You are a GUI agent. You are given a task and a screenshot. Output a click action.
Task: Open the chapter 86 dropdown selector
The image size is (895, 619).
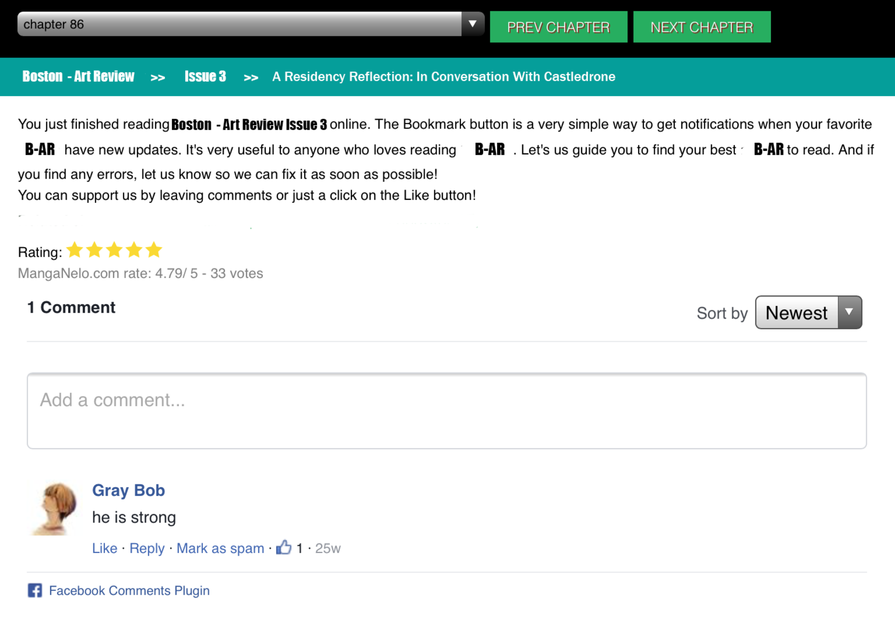pyautogui.click(x=251, y=24)
